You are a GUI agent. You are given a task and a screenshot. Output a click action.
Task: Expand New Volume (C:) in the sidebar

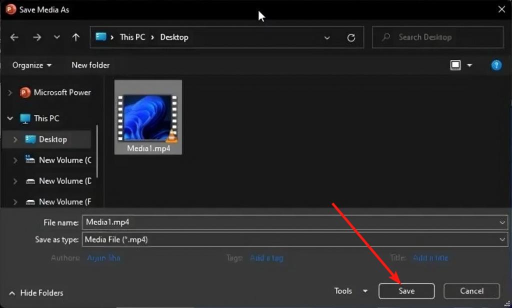(x=15, y=160)
